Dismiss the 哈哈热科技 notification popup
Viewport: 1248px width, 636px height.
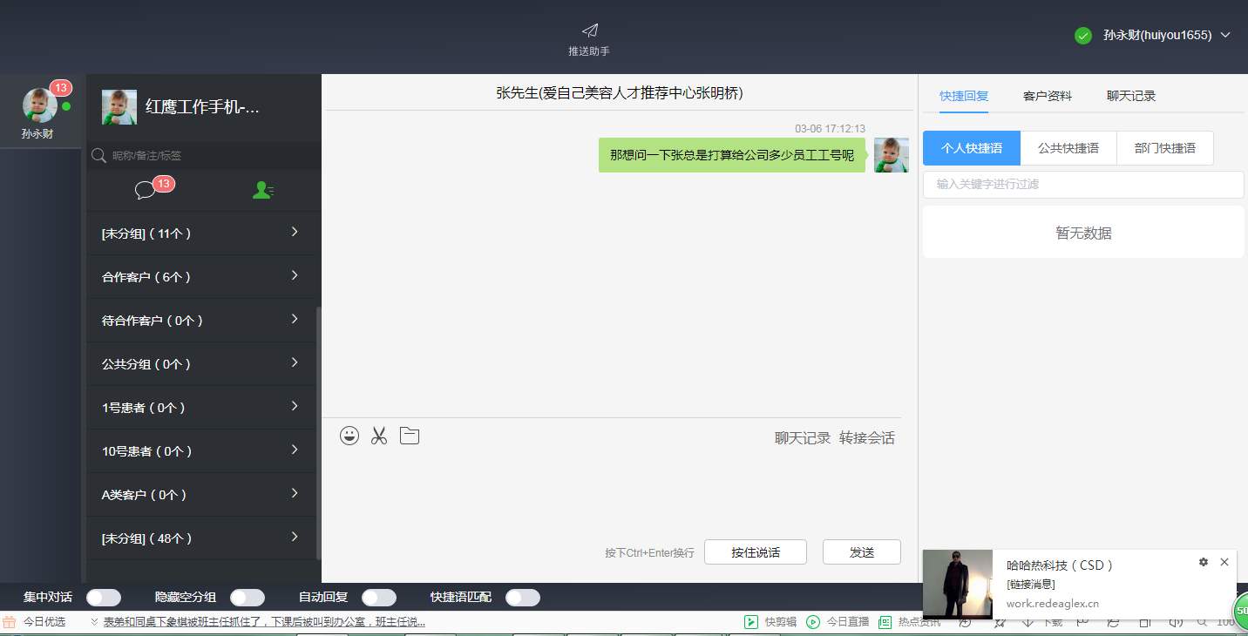click(x=1224, y=562)
